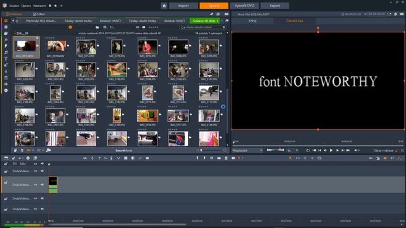Click the star rating filter
Viewport: 406px width, 228px height.
pyautogui.click(x=153, y=27)
